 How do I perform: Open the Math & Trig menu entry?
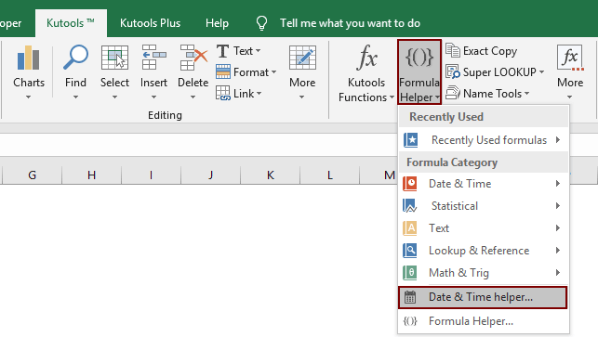pos(483,273)
